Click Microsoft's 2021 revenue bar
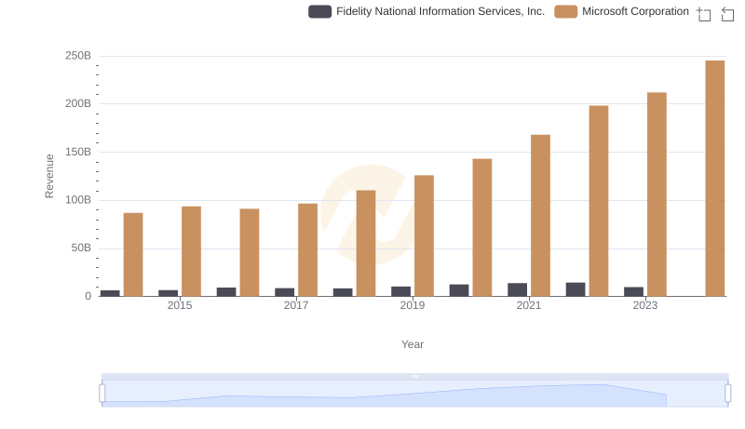The height and width of the screenshot is (429, 745). pos(540,216)
